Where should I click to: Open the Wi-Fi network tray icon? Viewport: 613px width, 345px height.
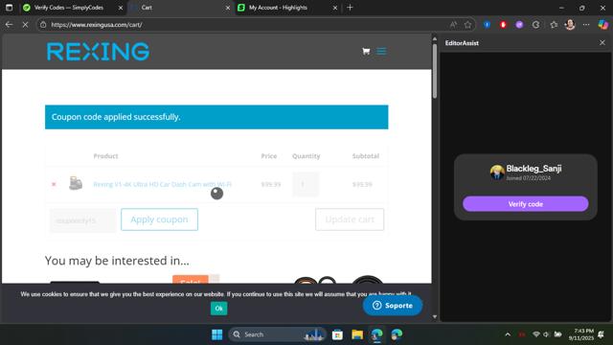pyautogui.click(x=536, y=334)
